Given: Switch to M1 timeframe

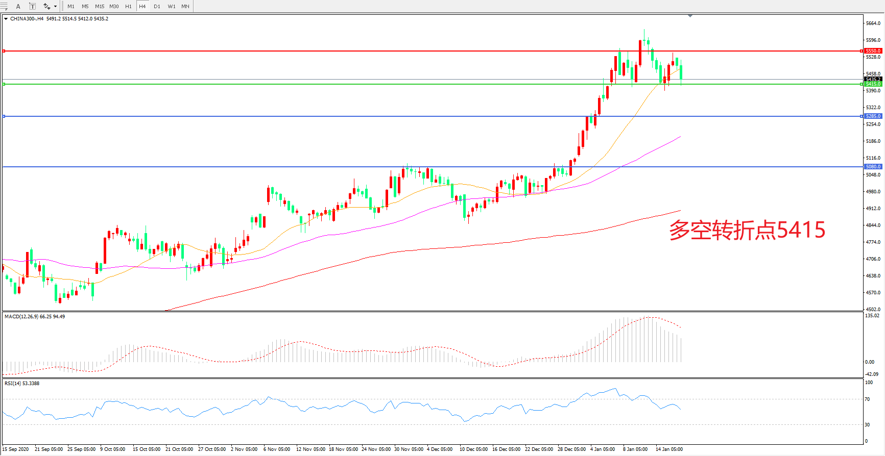Looking at the screenshot, I should [71, 7].
